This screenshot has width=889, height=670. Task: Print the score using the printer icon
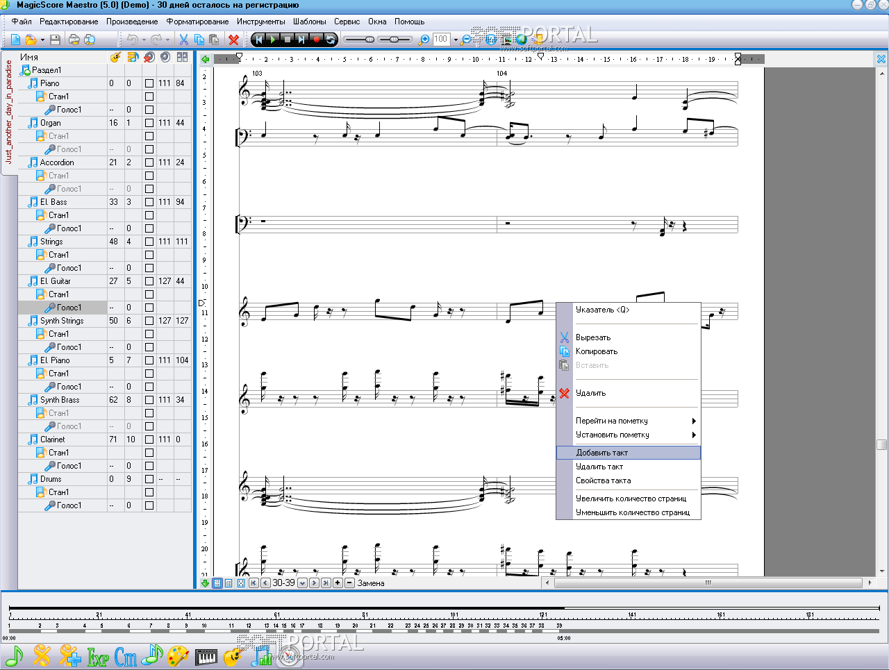click(74, 40)
